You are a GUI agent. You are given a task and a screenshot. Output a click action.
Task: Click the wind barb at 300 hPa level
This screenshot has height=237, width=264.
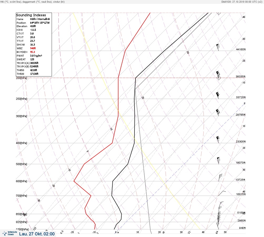click(x=218, y=112)
